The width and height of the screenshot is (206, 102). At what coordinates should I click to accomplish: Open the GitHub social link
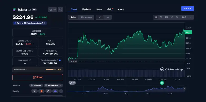[x=48, y=91]
